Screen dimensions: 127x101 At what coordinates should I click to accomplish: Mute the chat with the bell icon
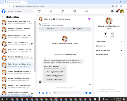coord(105,34)
